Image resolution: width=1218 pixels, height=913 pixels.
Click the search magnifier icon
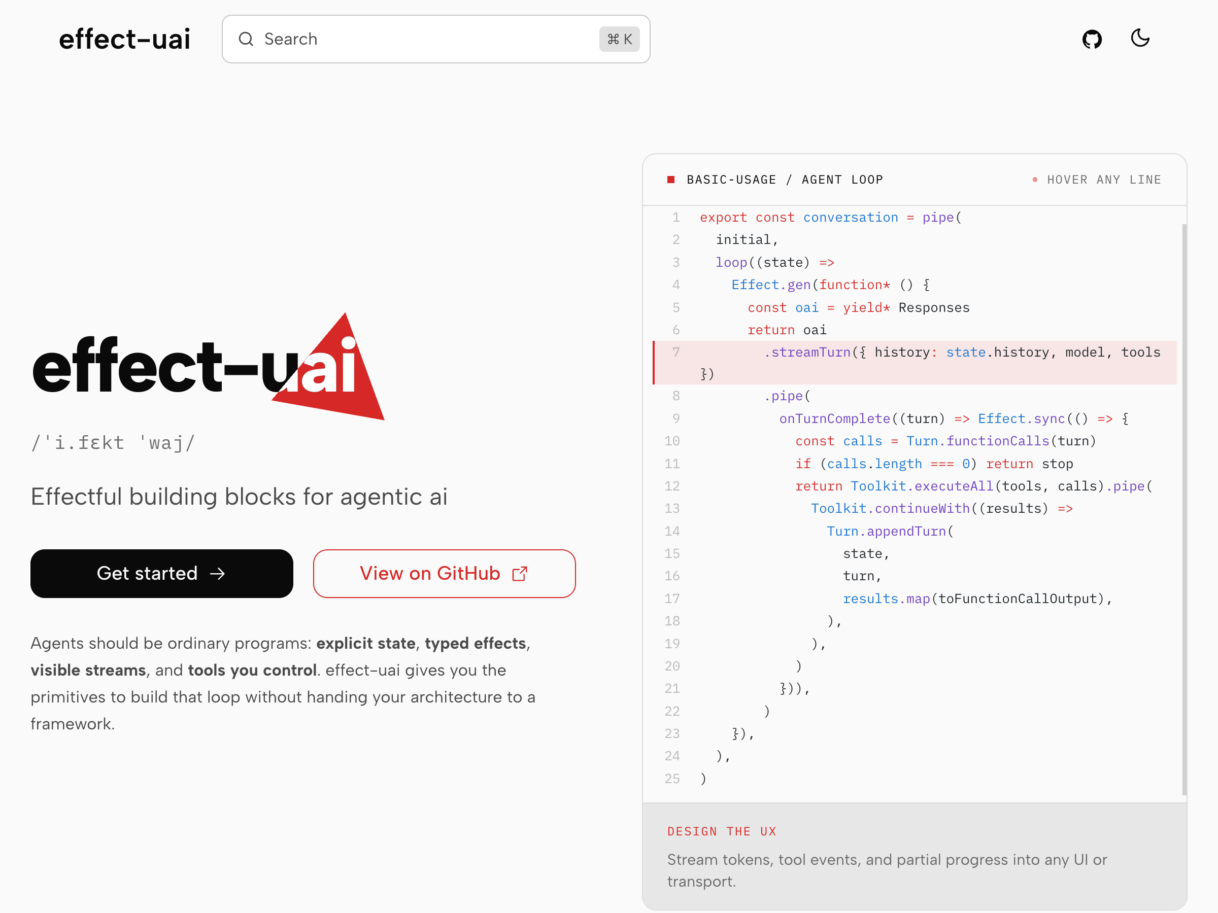pyautogui.click(x=246, y=39)
